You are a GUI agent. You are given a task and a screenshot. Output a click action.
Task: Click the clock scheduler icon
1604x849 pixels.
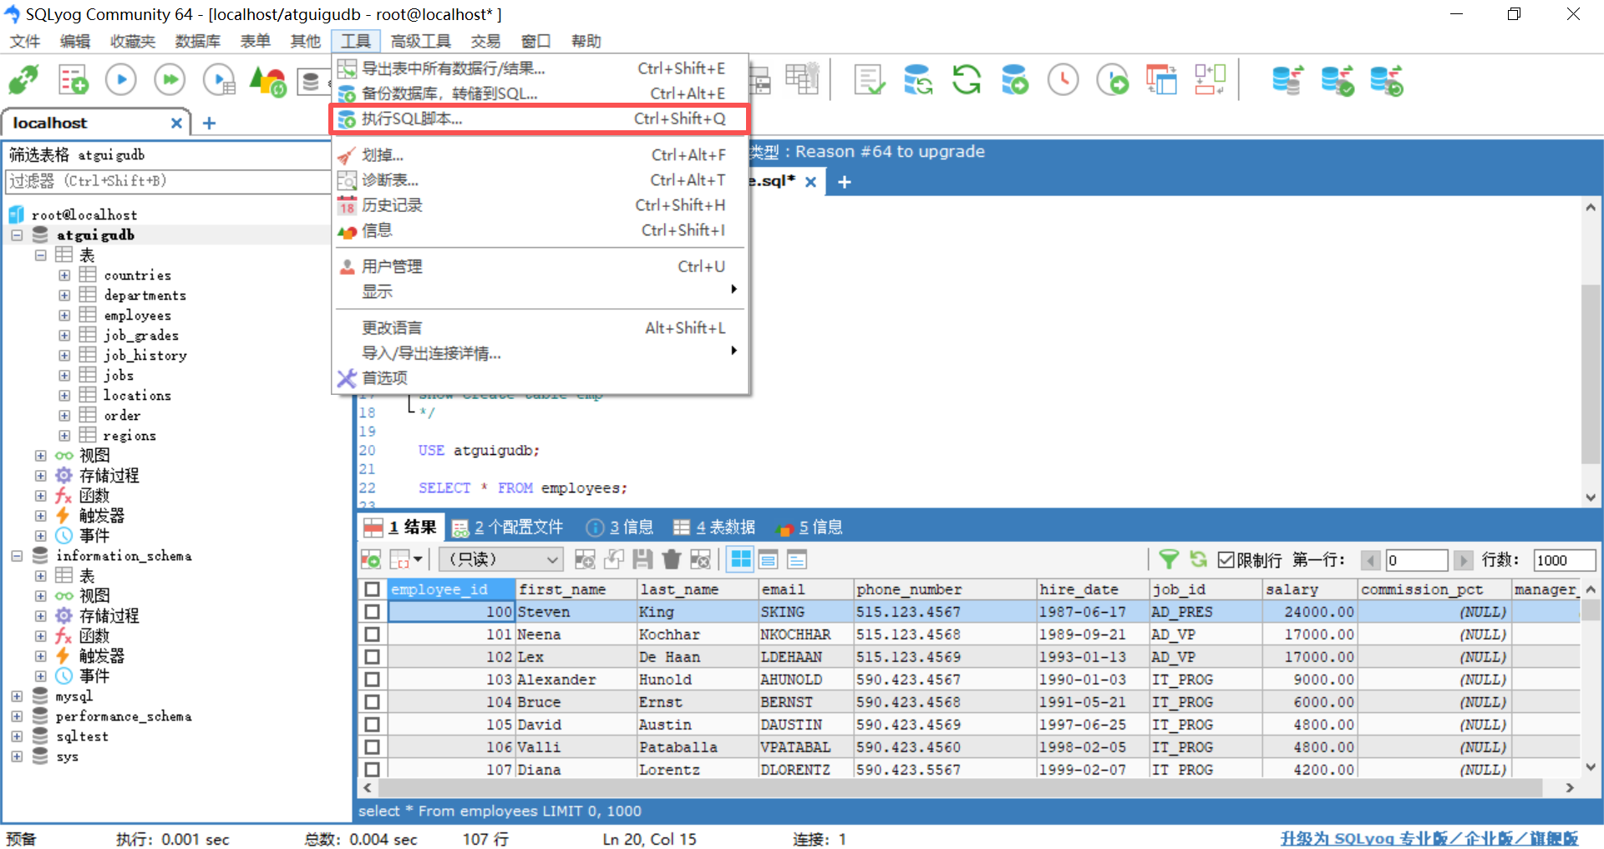pyautogui.click(x=1063, y=80)
